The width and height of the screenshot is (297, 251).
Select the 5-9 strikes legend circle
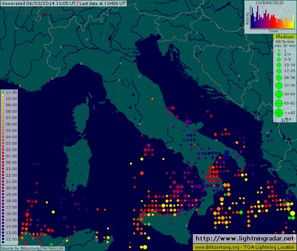point(279,59)
